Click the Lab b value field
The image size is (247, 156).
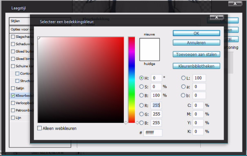(x=199, y=95)
